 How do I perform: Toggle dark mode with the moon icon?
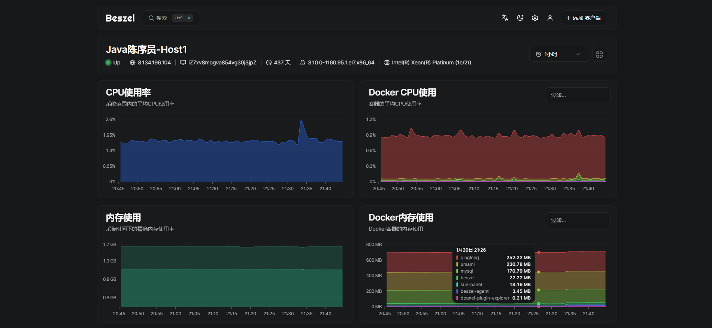520,18
